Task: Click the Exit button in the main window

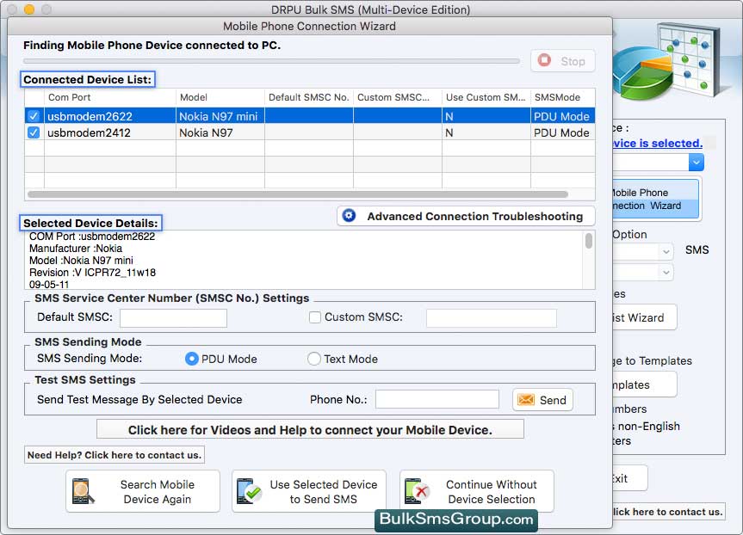Action: tap(629, 478)
